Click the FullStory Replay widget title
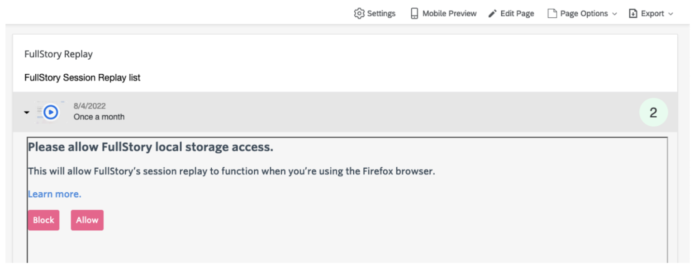The width and height of the screenshot is (695, 267). coord(58,54)
